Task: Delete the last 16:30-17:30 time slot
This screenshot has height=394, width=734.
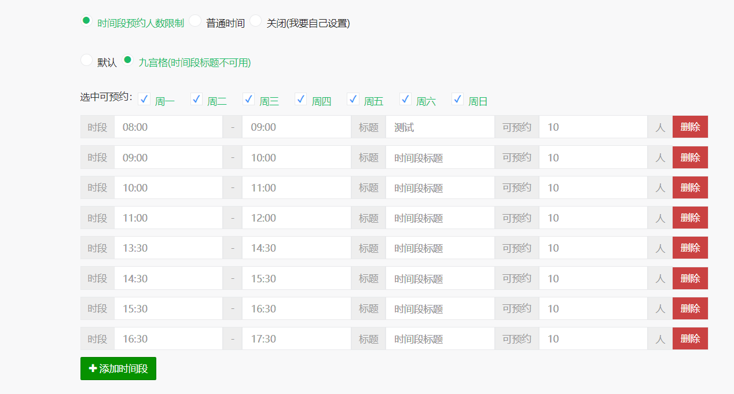Action: (690, 338)
